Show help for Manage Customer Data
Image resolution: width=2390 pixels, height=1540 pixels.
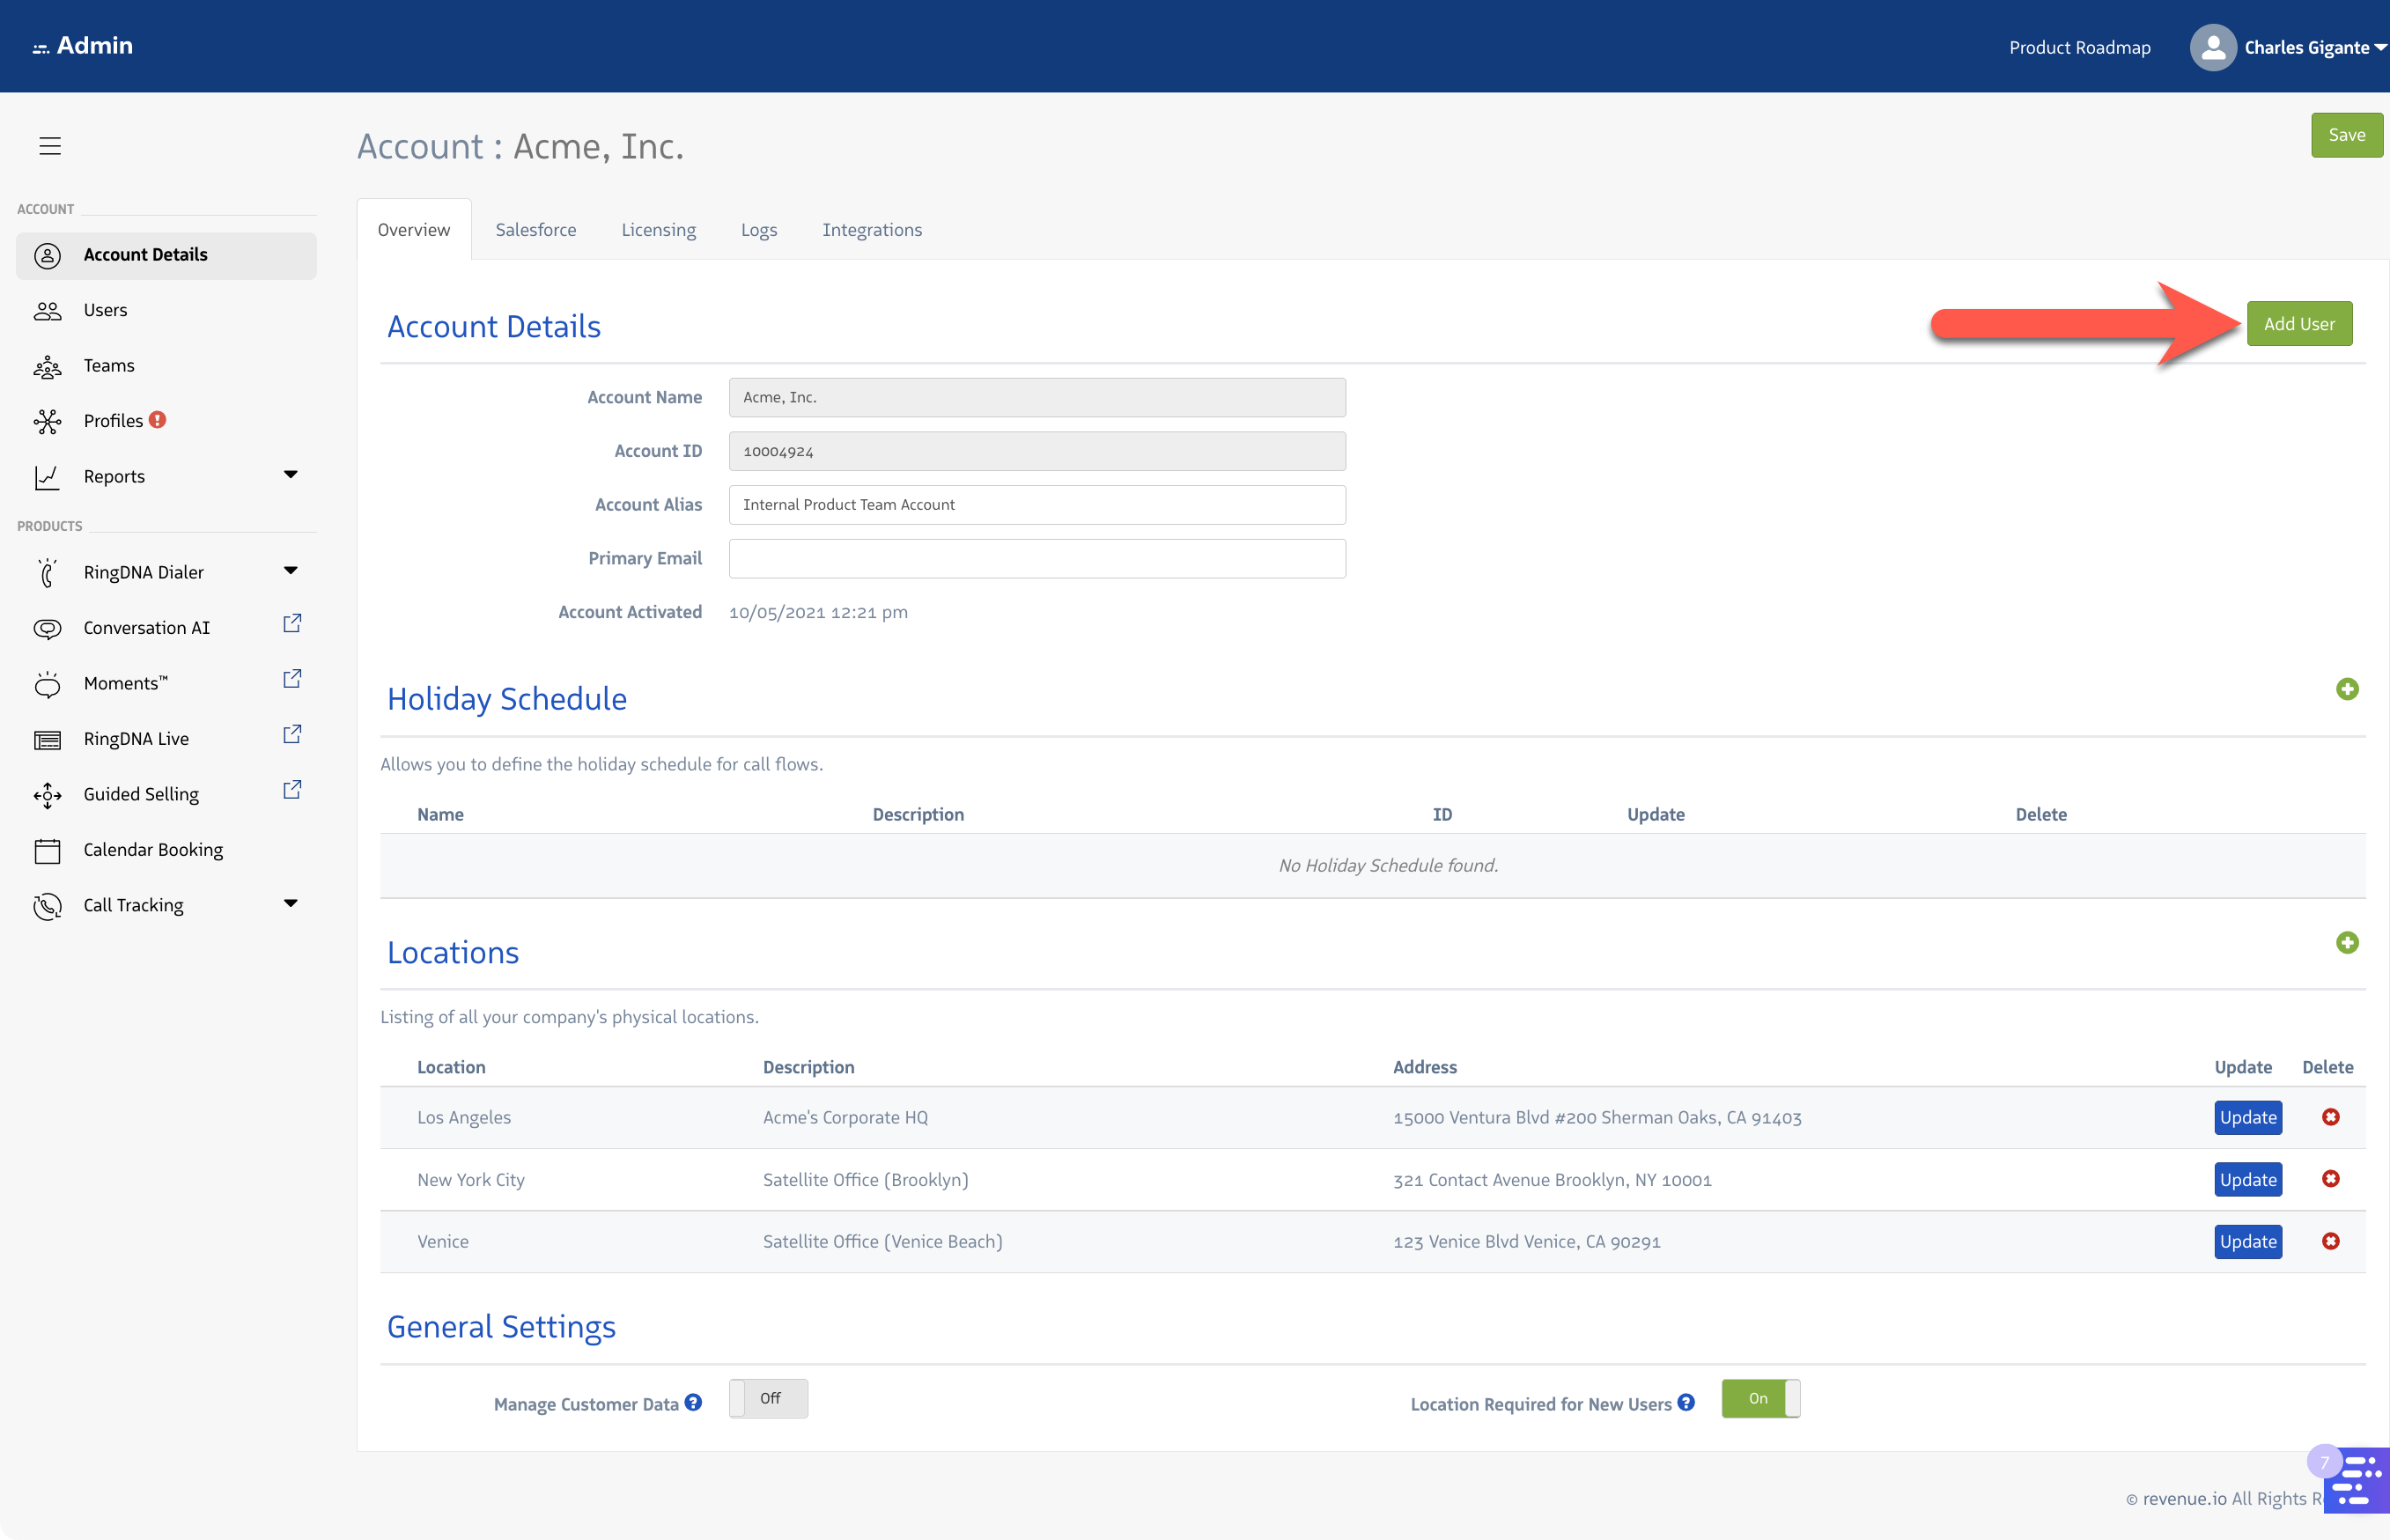[x=693, y=1403]
